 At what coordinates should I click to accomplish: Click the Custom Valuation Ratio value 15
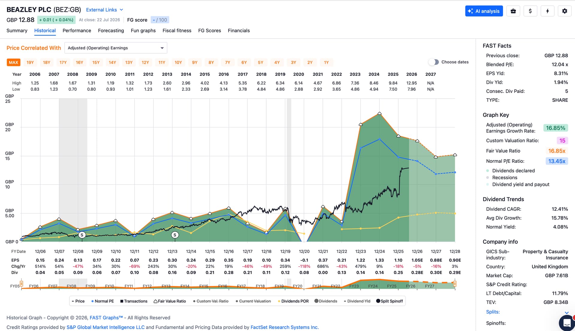[562, 141]
